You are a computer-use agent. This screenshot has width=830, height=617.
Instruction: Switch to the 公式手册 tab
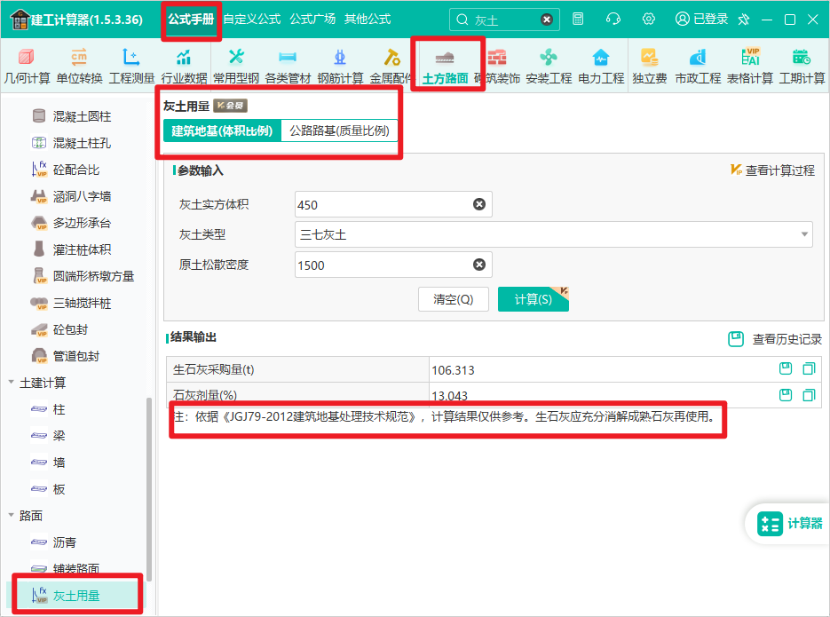point(191,20)
